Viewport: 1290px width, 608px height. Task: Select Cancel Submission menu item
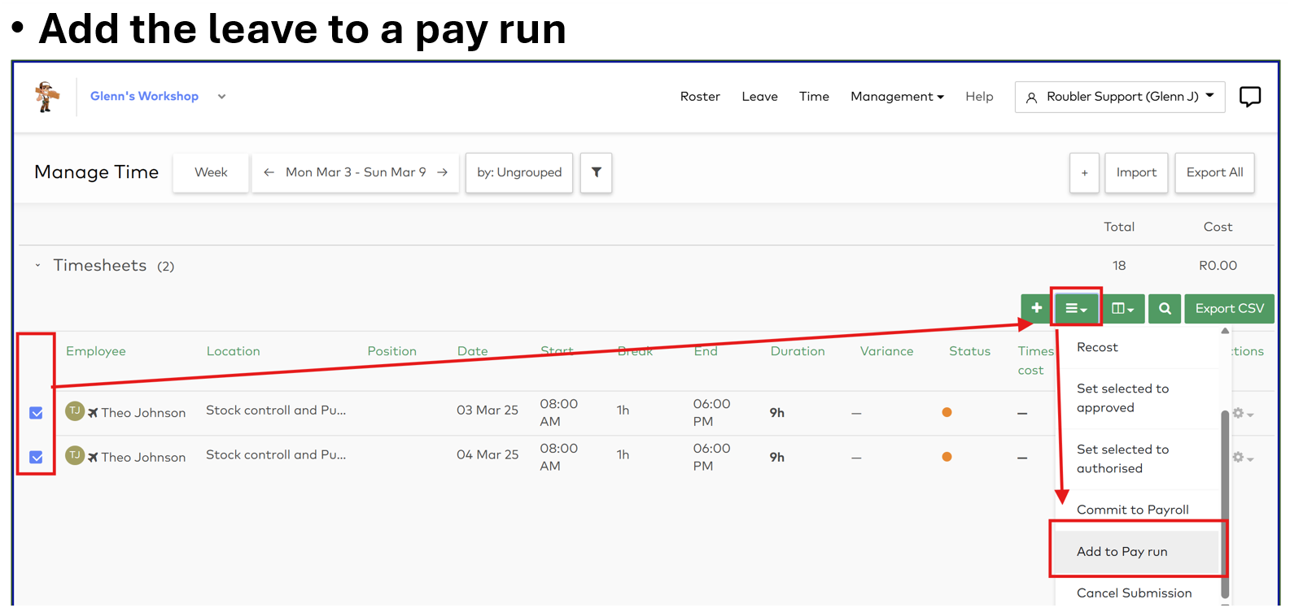pyautogui.click(x=1138, y=593)
